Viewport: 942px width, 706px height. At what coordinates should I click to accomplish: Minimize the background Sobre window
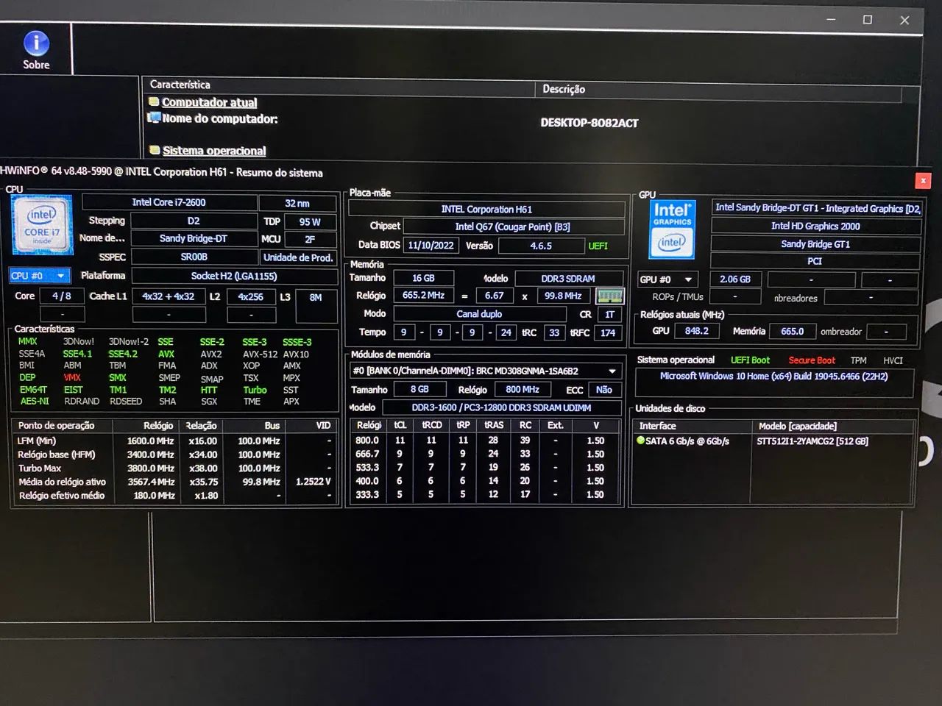(831, 20)
